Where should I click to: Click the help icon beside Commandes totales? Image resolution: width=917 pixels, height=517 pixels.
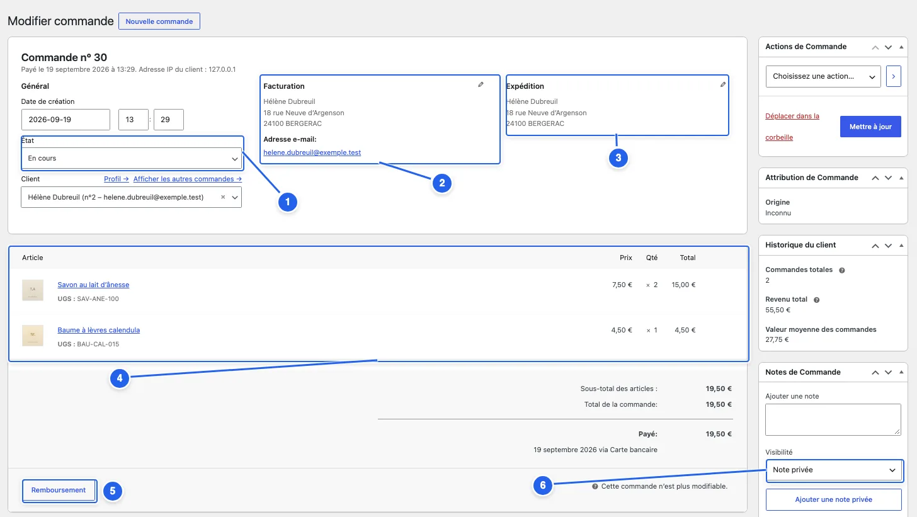tap(842, 270)
